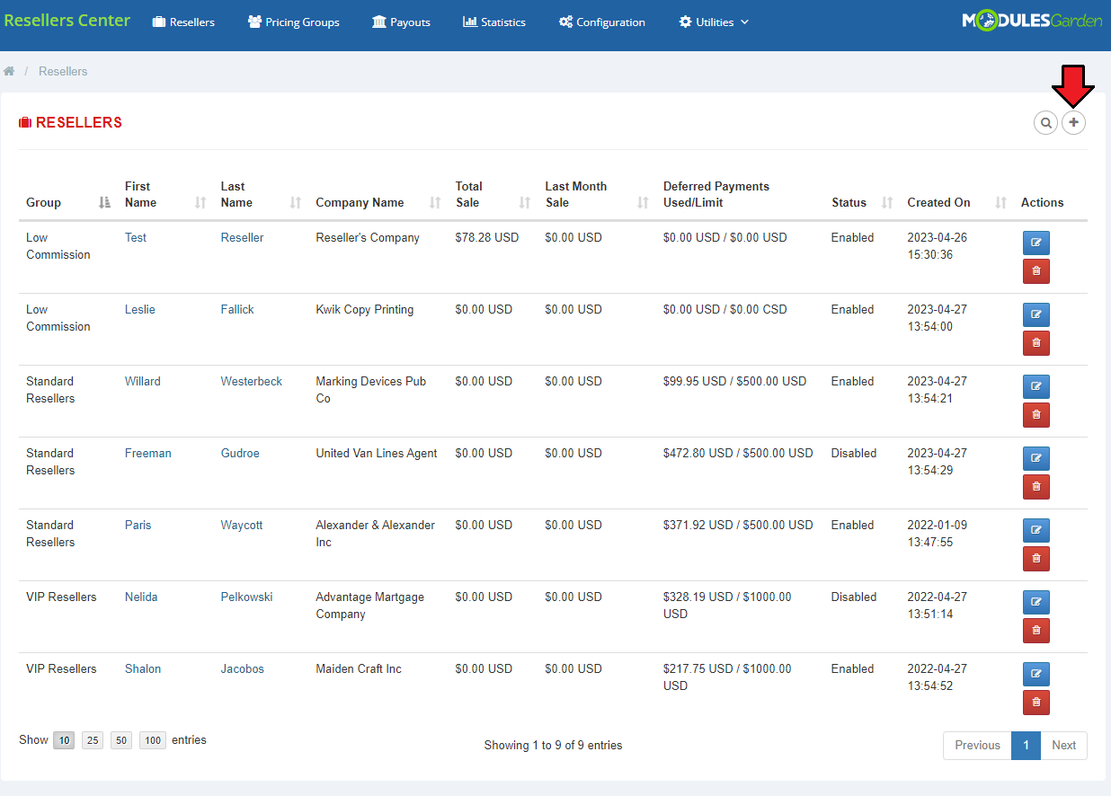Viewport: 1111px width, 796px height.
Task: Expand the Utilities dropdown menu
Action: click(x=714, y=22)
